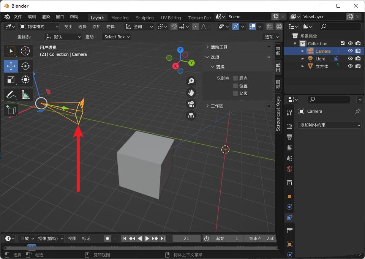Viewport: 365px width, 259px height.
Task: Click the 选项 button in the viewport
Action: 270,36
